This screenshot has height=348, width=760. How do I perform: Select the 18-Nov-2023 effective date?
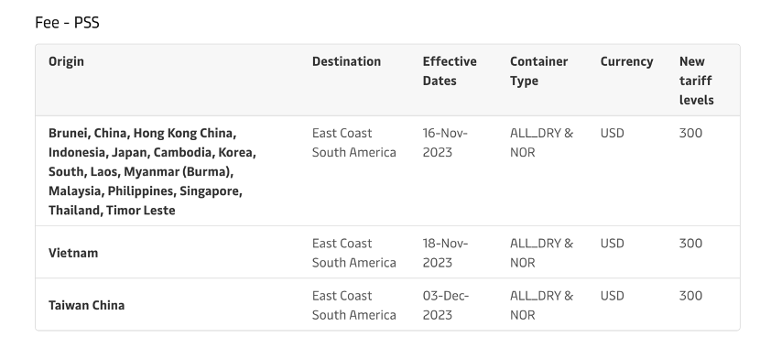(445, 253)
